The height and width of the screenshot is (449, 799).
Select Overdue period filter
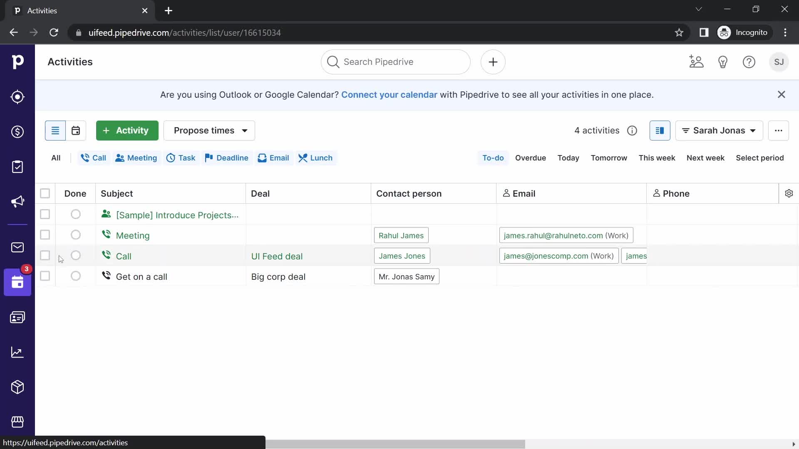coord(531,158)
